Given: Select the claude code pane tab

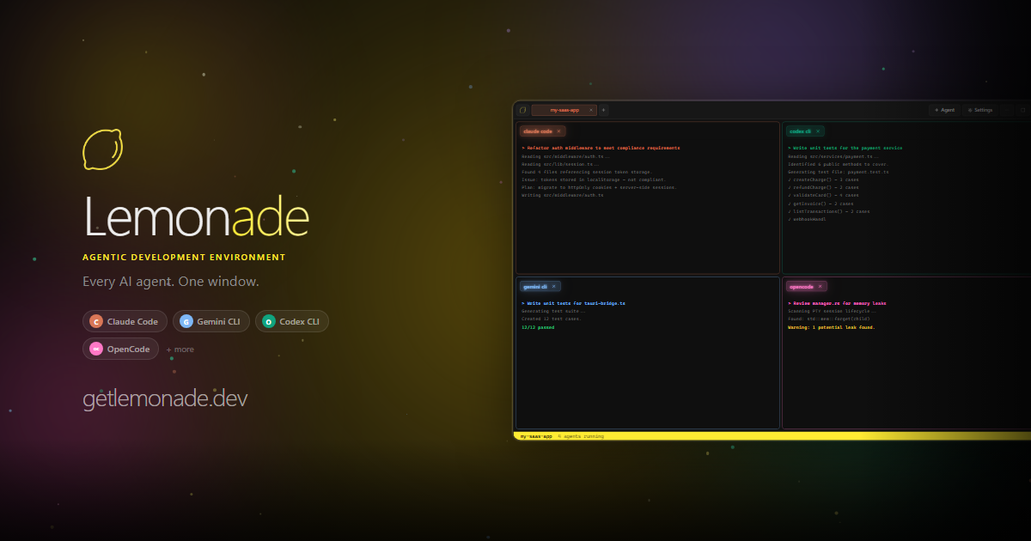Looking at the screenshot, I should coord(542,131).
